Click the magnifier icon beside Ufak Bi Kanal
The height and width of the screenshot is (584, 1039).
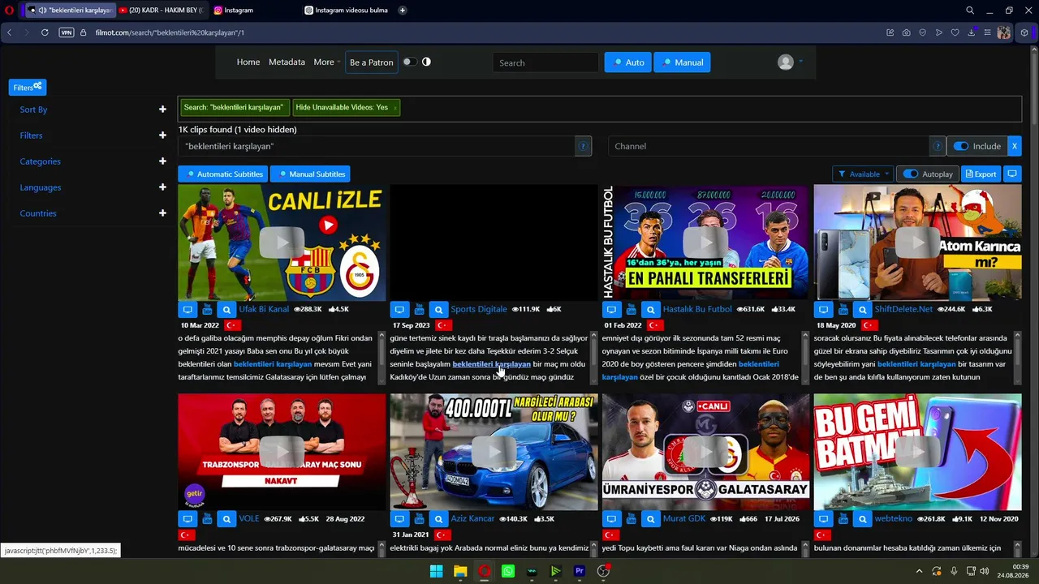tap(226, 309)
